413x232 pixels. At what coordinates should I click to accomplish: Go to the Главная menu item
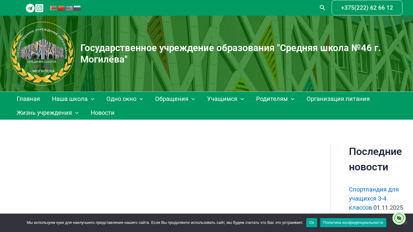(28, 99)
